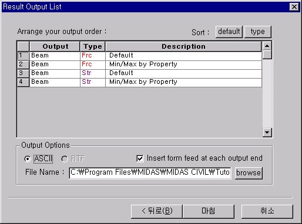The width and height of the screenshot is (302, 224).
Task: Click the Default description in row 1
Action: 183,56
